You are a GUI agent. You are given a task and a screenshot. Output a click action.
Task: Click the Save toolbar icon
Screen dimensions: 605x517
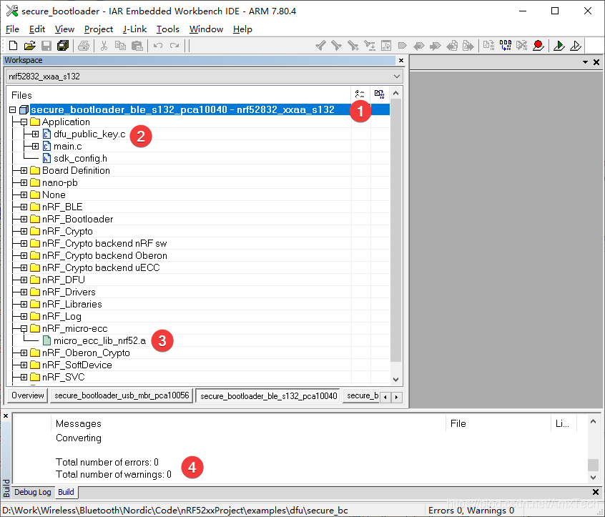(x=46, y=46)
